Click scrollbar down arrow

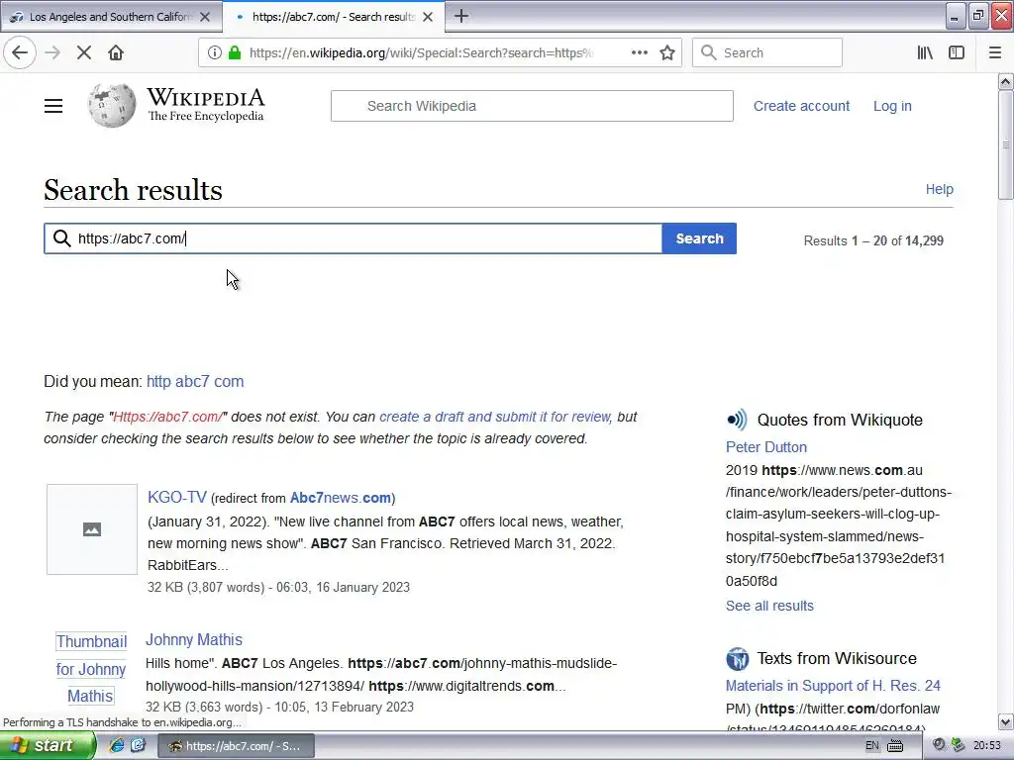[x=1005, y=721]
